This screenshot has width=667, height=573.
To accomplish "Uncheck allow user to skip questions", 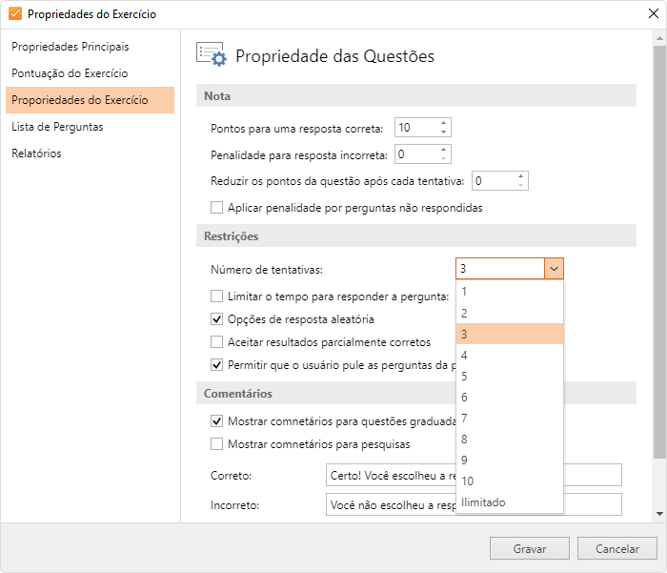I will (x=216, y=365).
